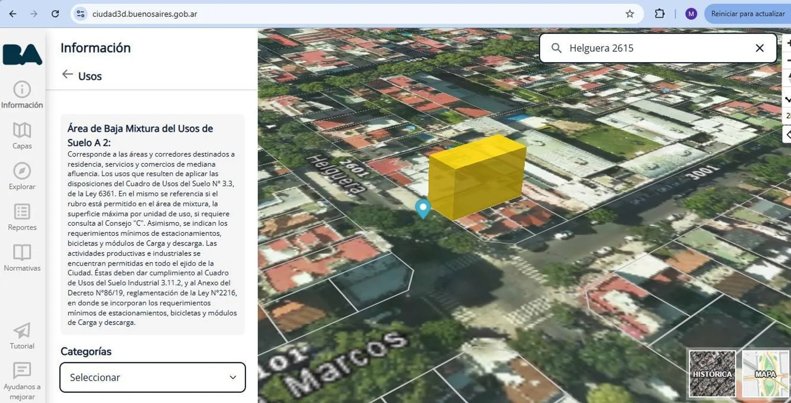Open the Explorar compass section
This screenshot has width=791, height=403.
22,177
